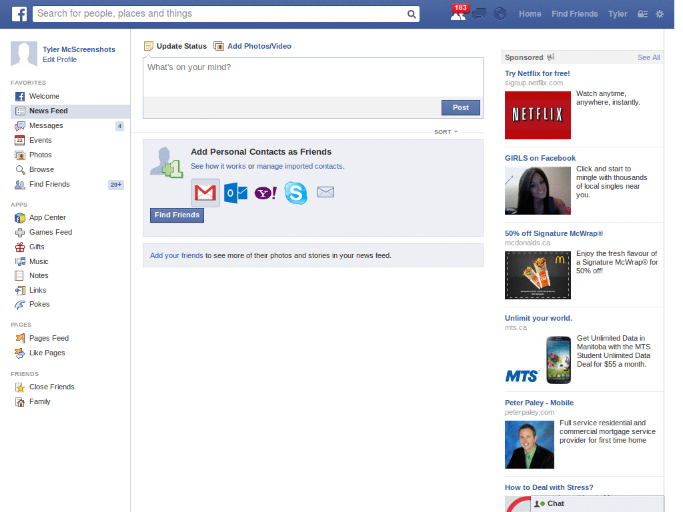Open Tyler profile link in top bar
The width and height of the screenshot is (683, 512).
coord(618,14)
